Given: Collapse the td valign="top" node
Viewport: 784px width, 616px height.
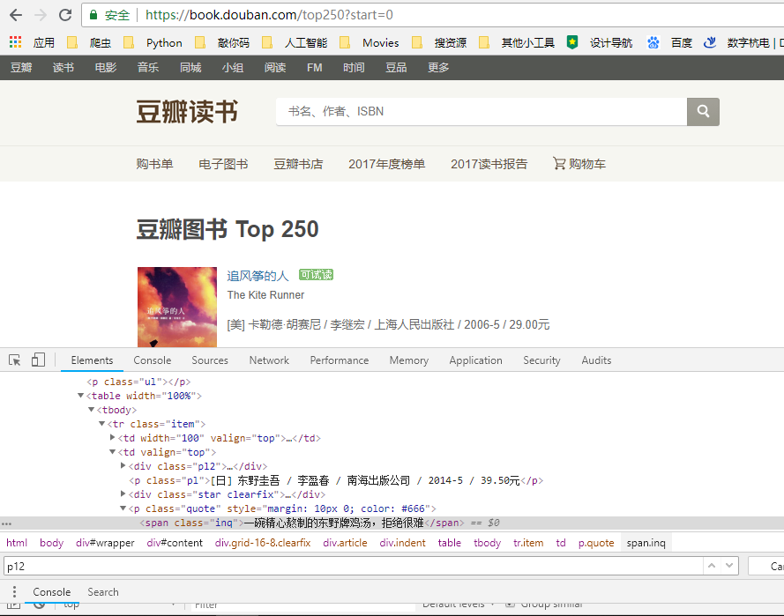Looking at the screenshot, I should [x=113, y=451].
